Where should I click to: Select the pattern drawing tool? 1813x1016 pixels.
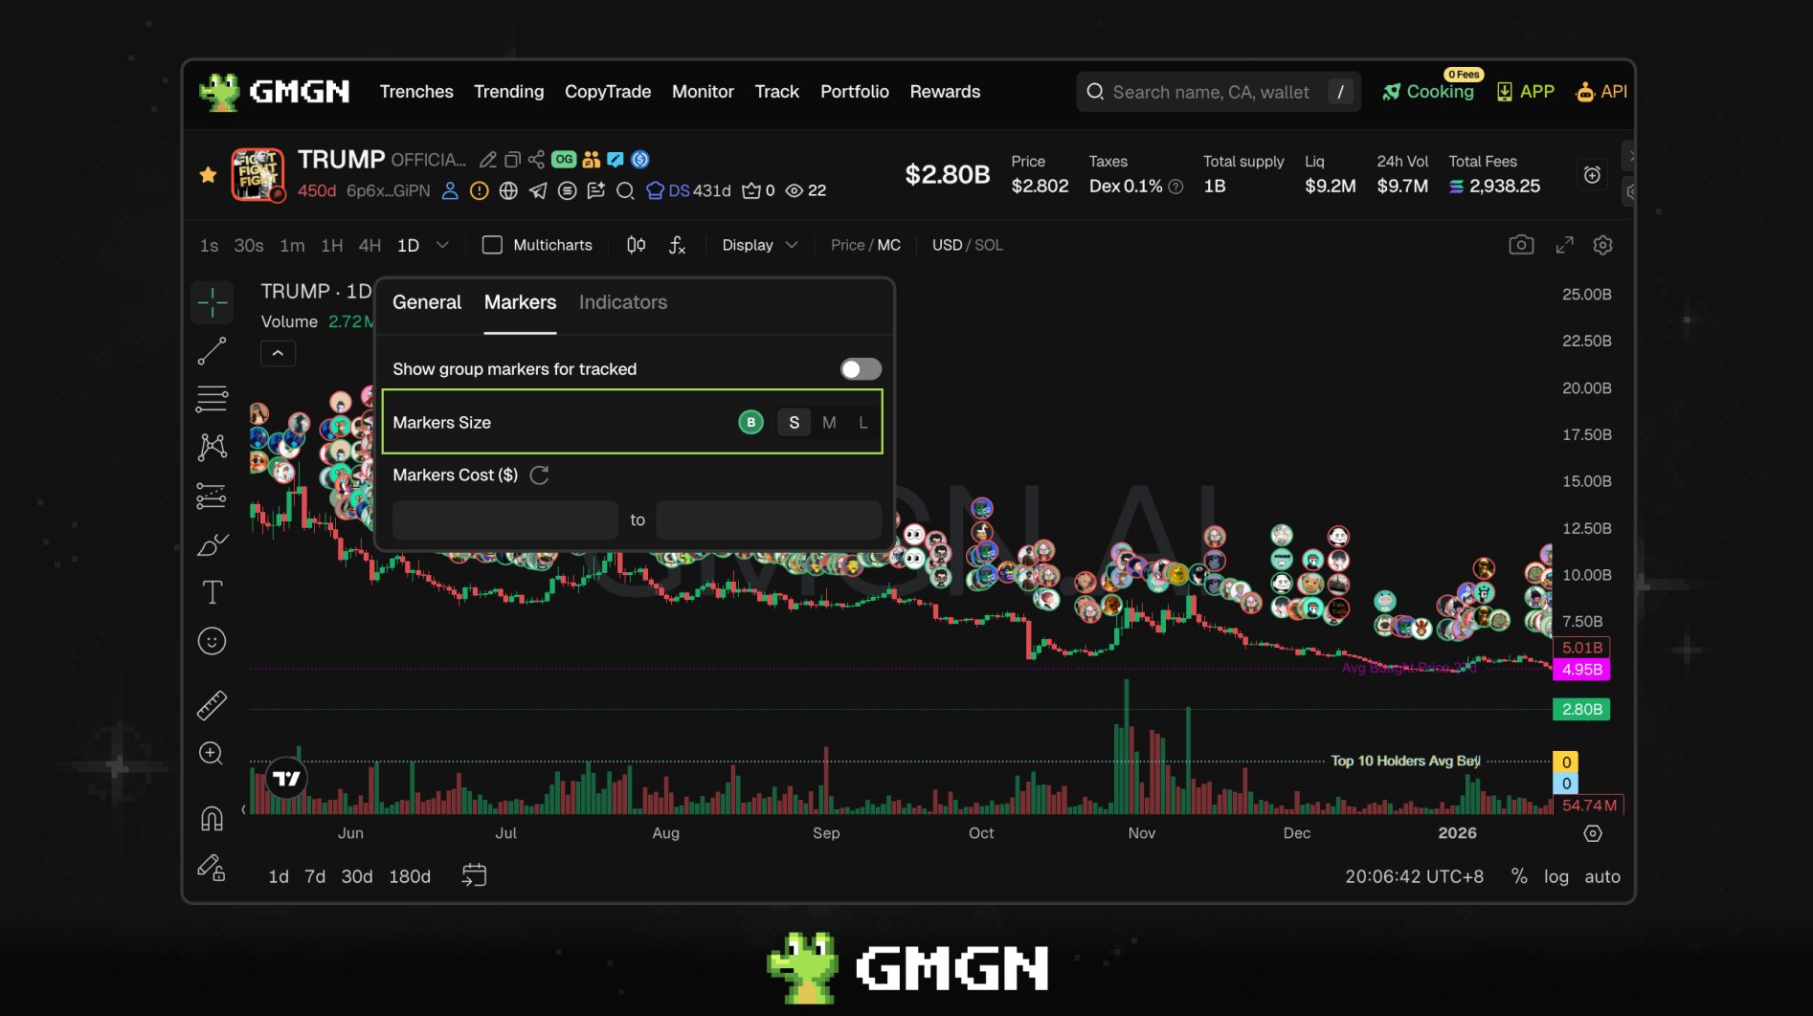click(x=213, y=447)
